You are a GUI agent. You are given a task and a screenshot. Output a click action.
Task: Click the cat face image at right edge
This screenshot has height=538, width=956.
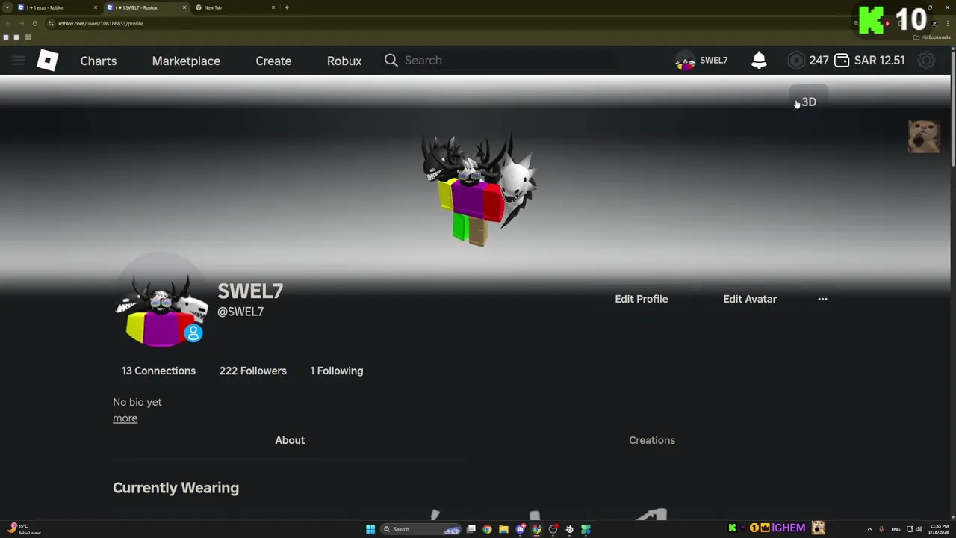coord(924,137)
